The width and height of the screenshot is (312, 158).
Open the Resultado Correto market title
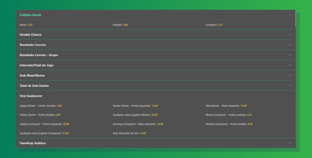(32, 45)
